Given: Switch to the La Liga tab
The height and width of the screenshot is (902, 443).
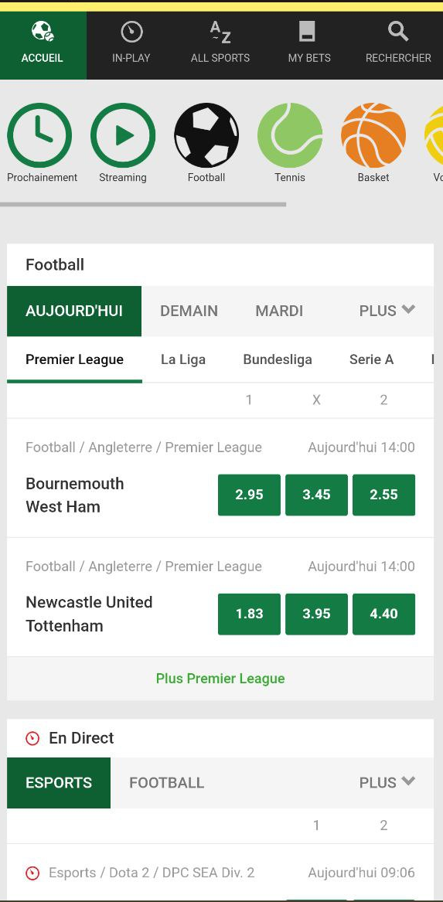Looking at the screenshot, I should click(x=183, y=359).
